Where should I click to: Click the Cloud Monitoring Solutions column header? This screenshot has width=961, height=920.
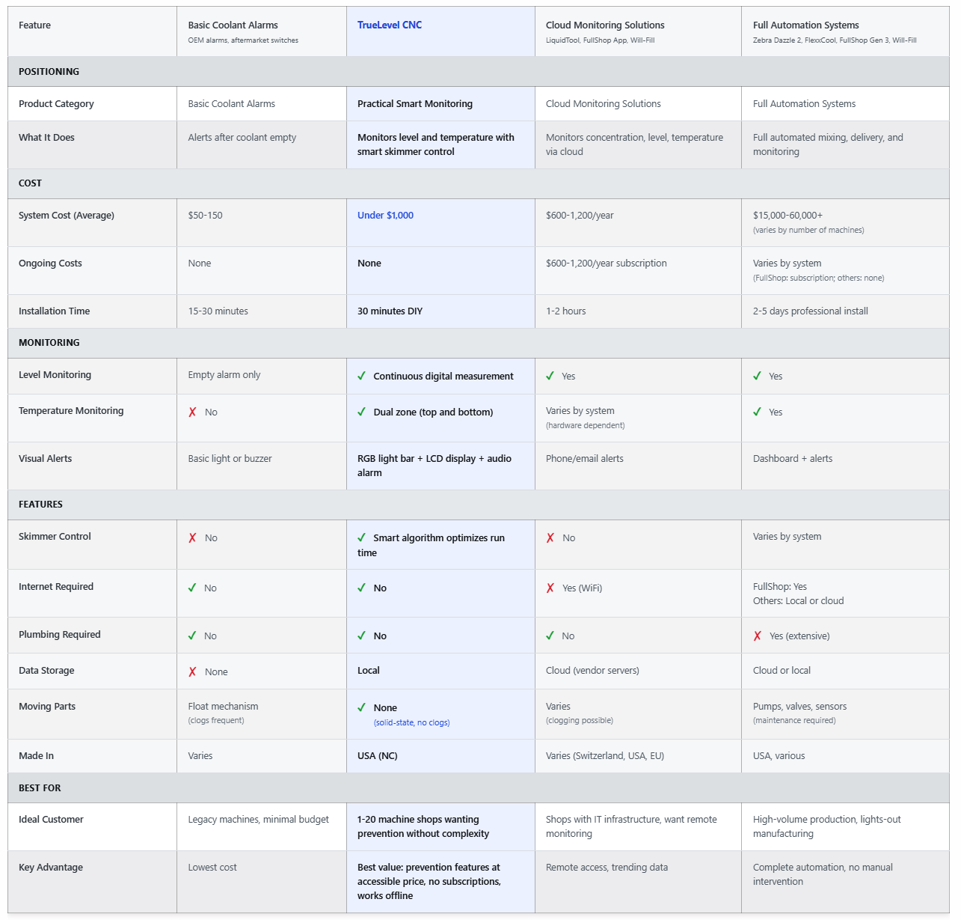[x=605, y=25]
